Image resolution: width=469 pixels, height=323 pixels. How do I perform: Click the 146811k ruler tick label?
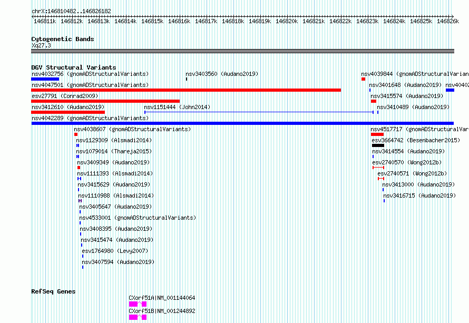click(45, 21)
